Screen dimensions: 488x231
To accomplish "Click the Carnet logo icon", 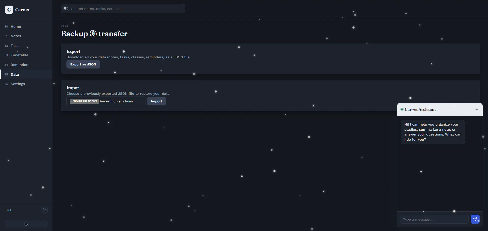I will 9,10.
